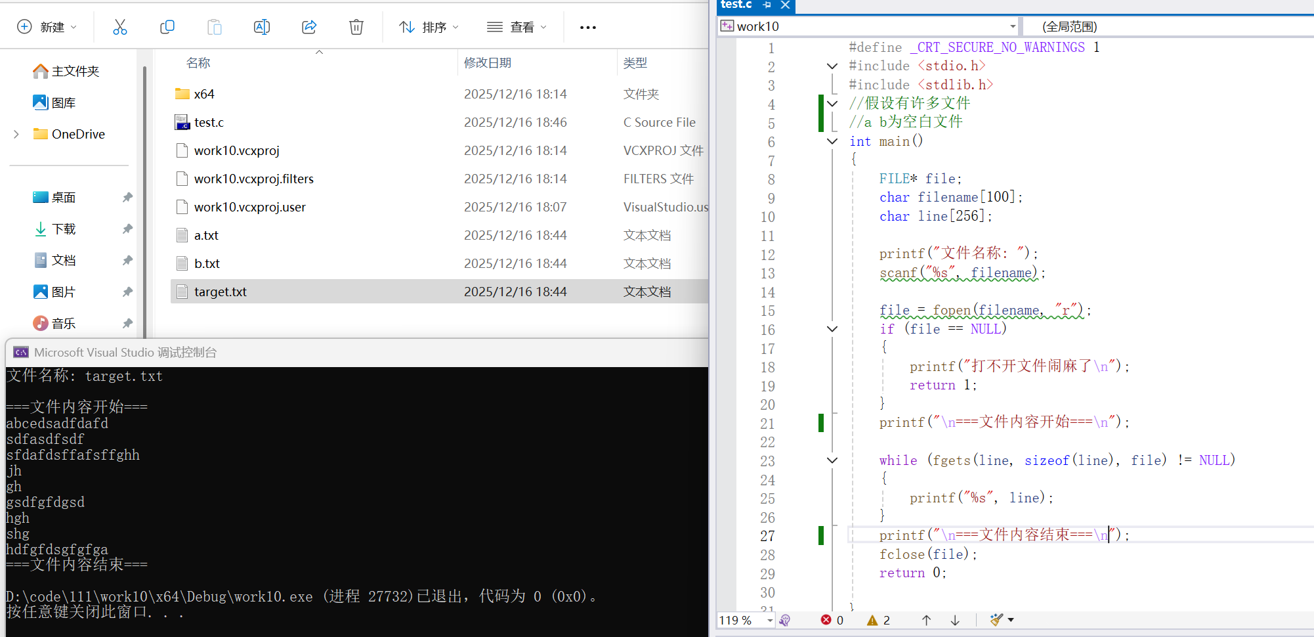
Task: Open 下载 quick access folder
Action: [54, 229]
